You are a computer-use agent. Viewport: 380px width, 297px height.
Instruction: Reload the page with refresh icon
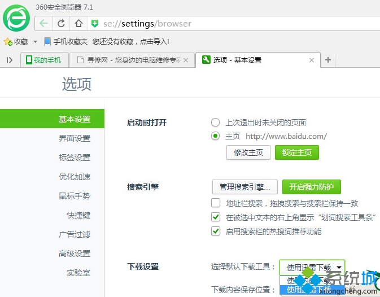(x=61, y=24)
